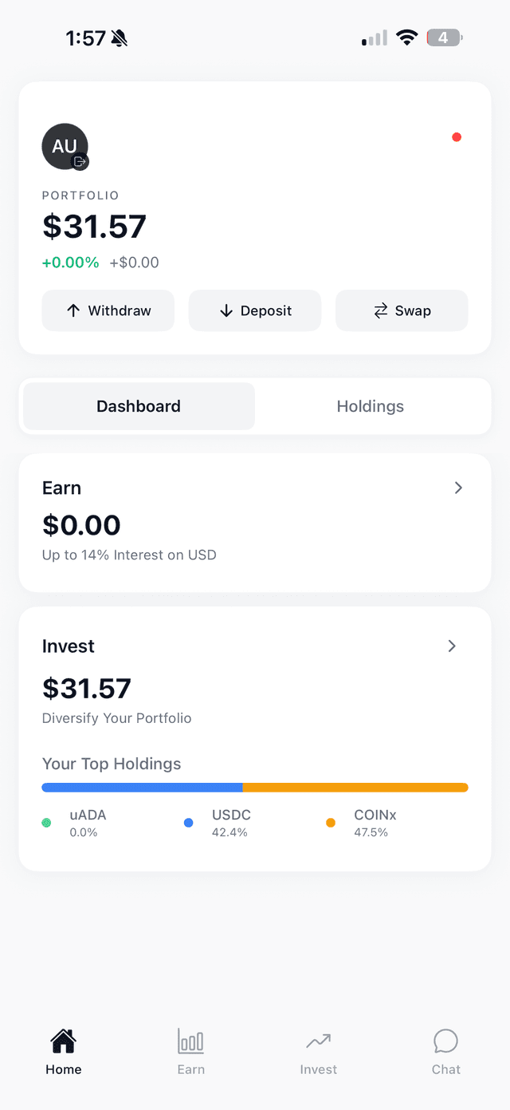Expand the Earn card chevron
Image resolution: width=510 pixels, height=1110 pixels.
(458, 488)
